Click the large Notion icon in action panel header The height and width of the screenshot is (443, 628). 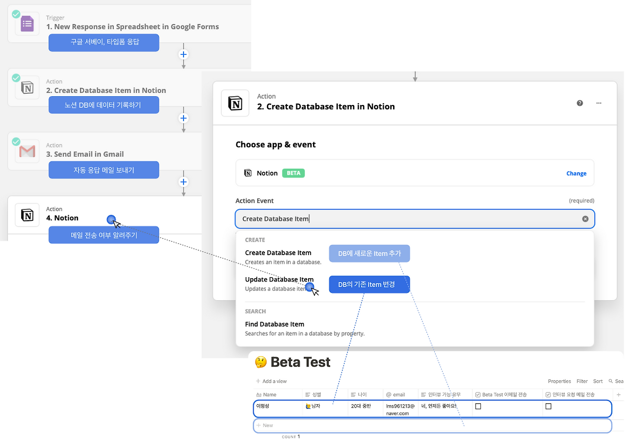tap(235, 103)
